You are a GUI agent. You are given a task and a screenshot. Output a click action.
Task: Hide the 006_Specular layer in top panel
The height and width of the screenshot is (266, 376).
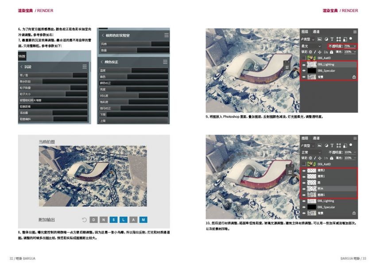(304, 70)
